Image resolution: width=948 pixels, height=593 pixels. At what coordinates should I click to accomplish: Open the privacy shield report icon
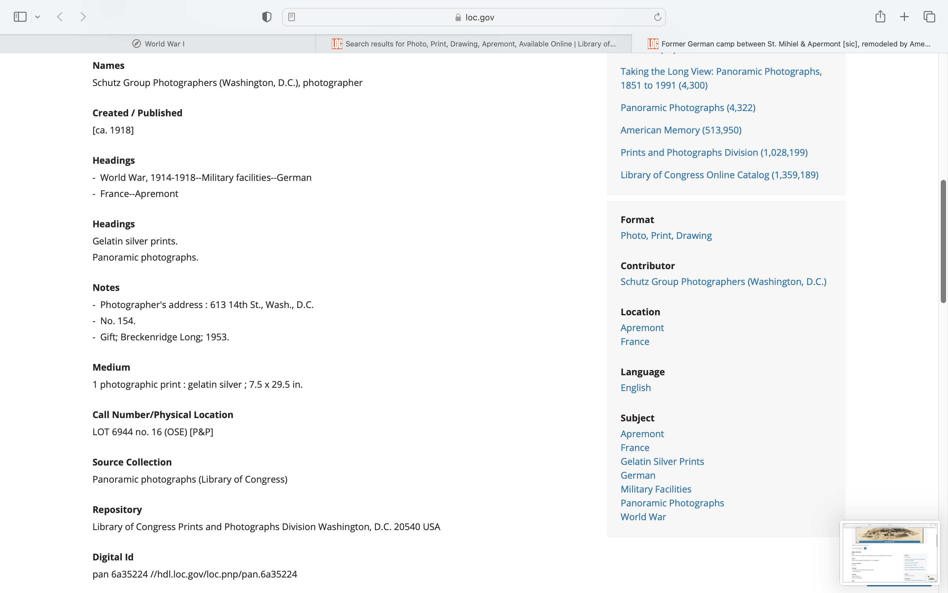click(267, 17)
